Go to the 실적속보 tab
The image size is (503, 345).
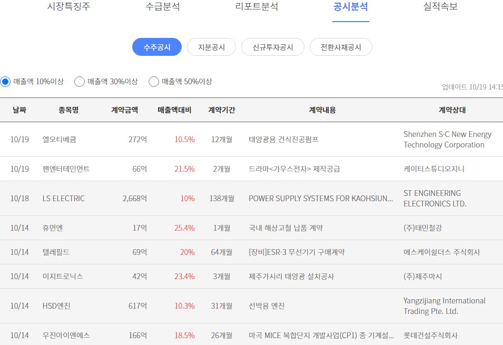pyautogui.click(x=440, y=6)
